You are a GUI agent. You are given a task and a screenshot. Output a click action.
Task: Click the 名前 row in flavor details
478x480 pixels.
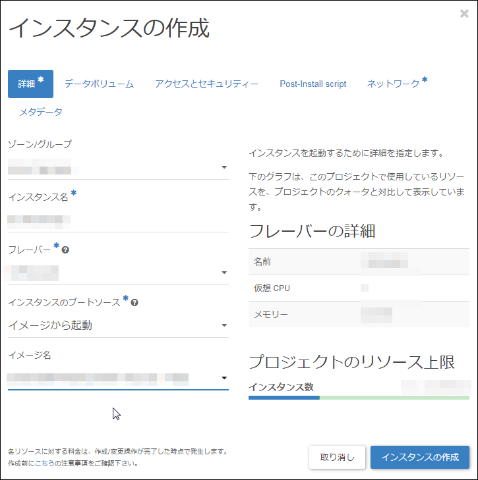pyautogui.click(x=359, y=262)
